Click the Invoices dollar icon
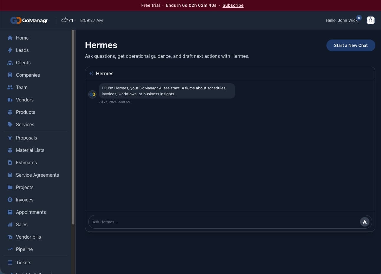This screenshot has height=274, width=381. click(x=10, y=200)
